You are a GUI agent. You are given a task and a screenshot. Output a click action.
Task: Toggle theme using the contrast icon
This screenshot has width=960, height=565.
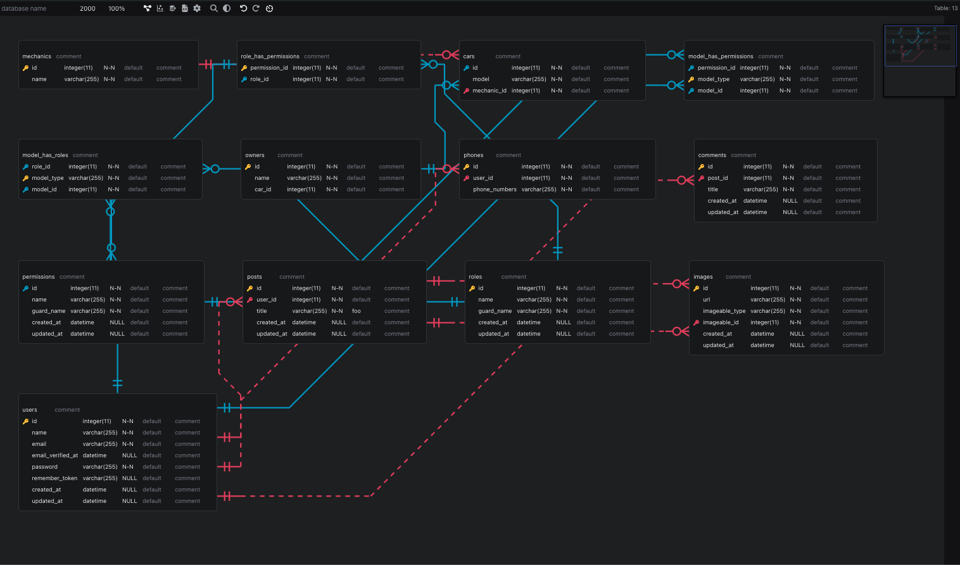tap(227, 8)
